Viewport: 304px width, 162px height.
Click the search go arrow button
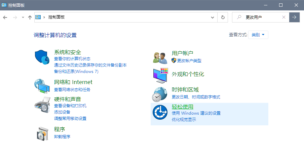[294, 17]
